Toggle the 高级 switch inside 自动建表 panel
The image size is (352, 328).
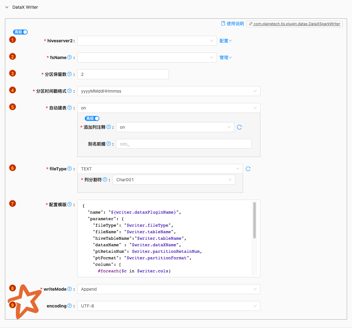(92, 118)
